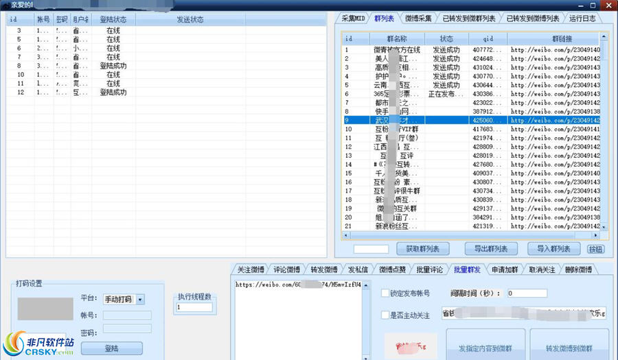Toggle the 是否主动关注 checkbox
618x360 pixels.
click(x=385, y=315)
